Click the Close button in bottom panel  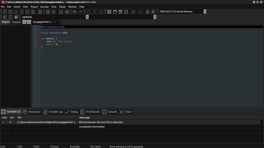pyautogui.click(x=125, y=112)
